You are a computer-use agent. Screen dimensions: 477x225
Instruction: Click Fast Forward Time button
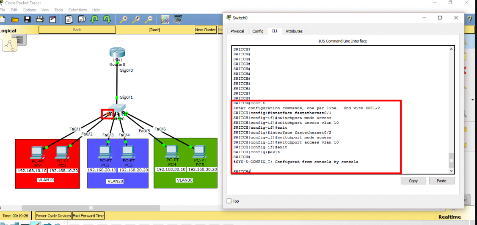88,216
